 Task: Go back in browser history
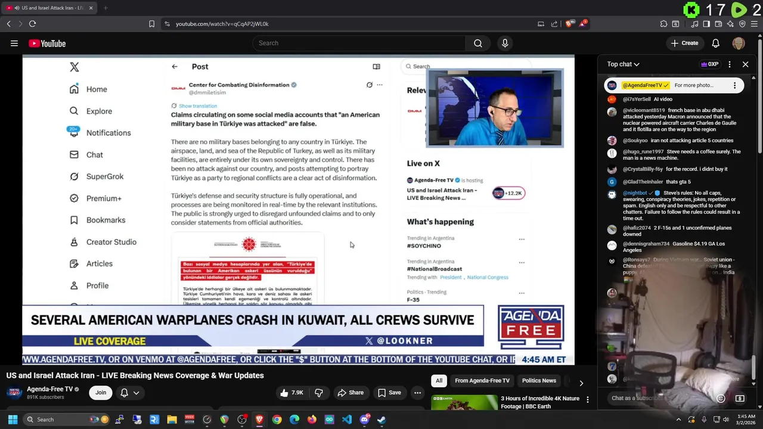tap(9, 24)
